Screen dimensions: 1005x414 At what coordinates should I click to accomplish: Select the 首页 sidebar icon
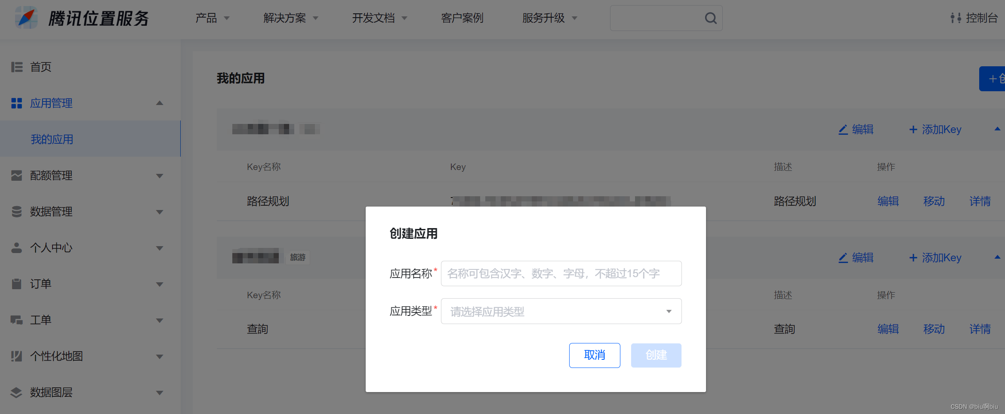pyautogui.click(x=16, y=67)
